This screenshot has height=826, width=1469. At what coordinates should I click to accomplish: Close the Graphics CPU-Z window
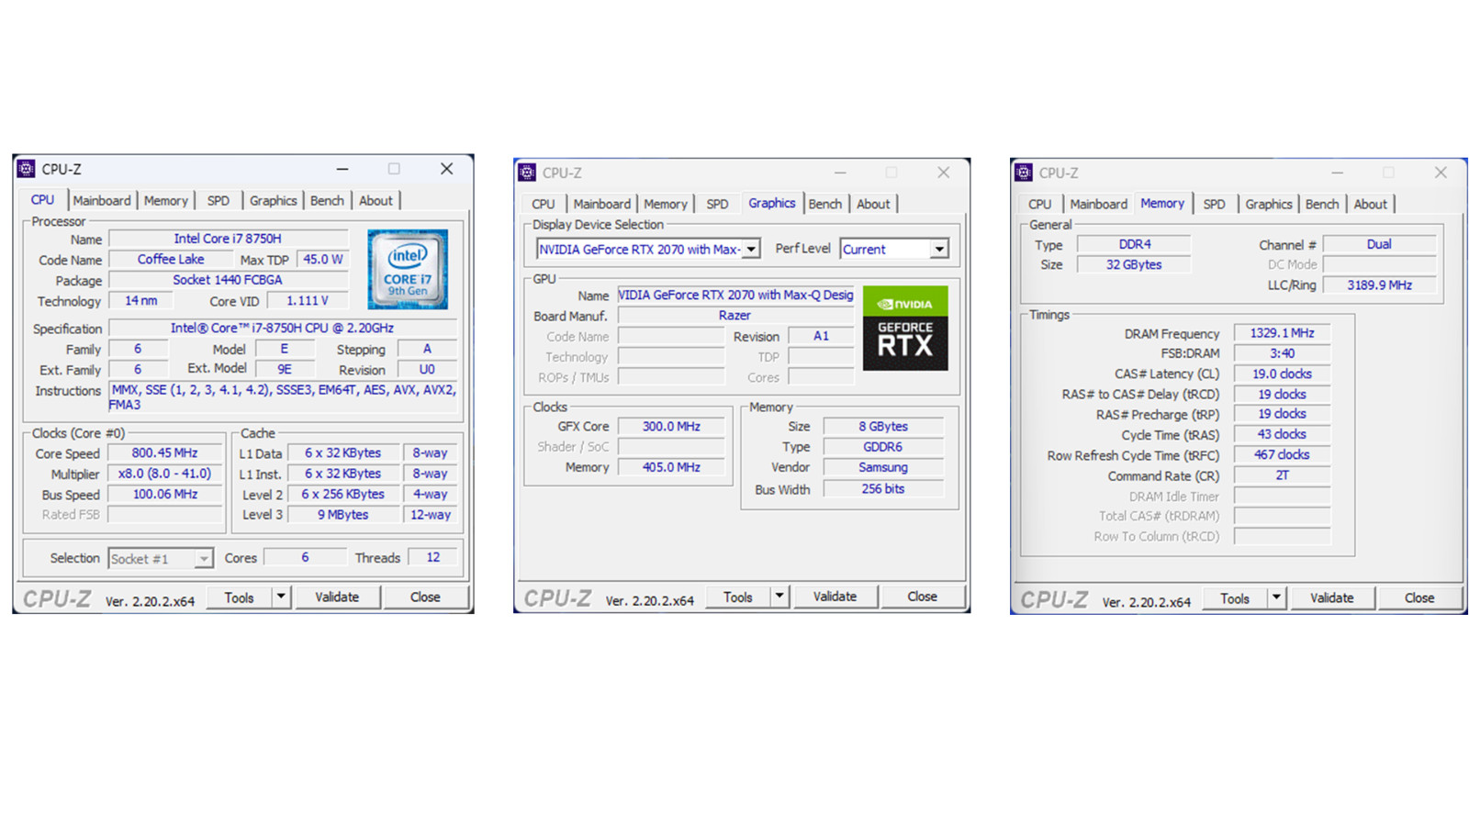click(943, 173)
